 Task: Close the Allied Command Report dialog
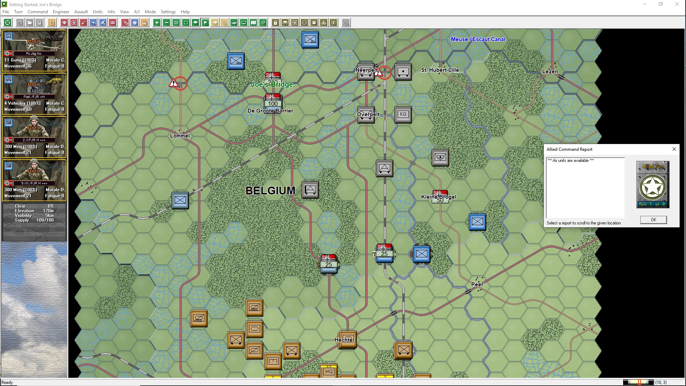674,149
